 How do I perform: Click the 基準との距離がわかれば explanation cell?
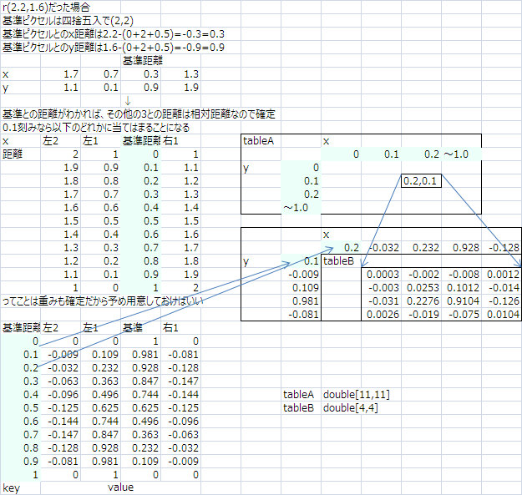pos(139,114)
